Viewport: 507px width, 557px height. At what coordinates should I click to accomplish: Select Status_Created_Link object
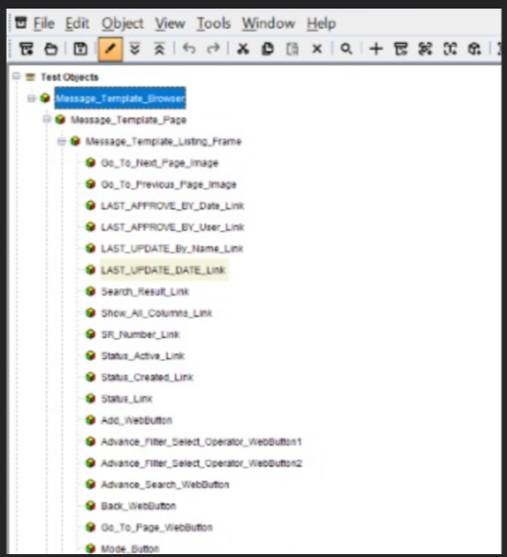[x=147, y=377]
